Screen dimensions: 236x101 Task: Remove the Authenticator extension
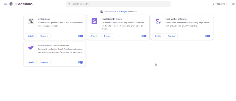click(44, 36)
